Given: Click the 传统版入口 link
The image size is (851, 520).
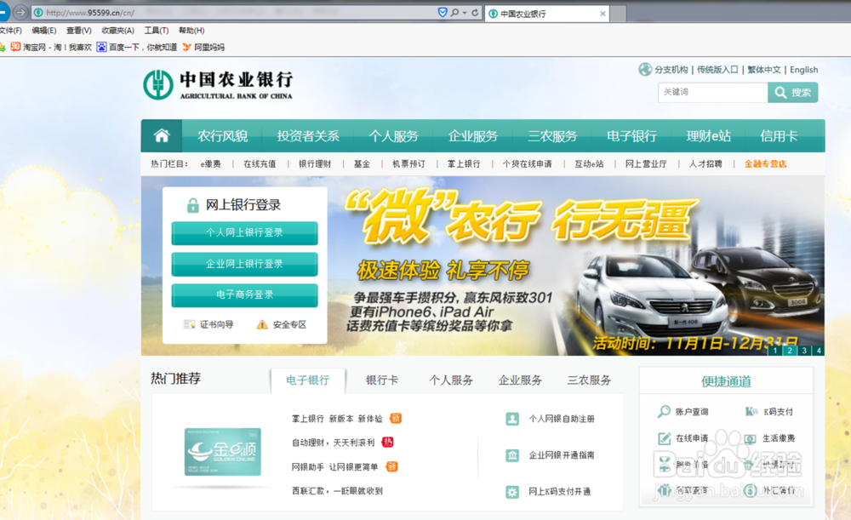Looking at the screenshot, I should (717, 70).
